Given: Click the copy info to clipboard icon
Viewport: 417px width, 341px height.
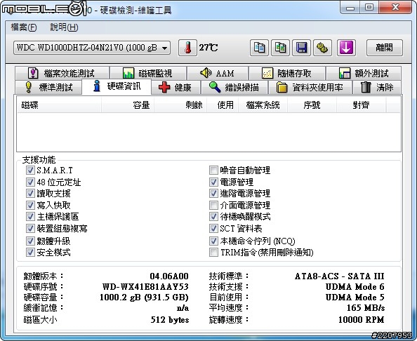Looking at the screenshot, I should (x=259, y=48).
